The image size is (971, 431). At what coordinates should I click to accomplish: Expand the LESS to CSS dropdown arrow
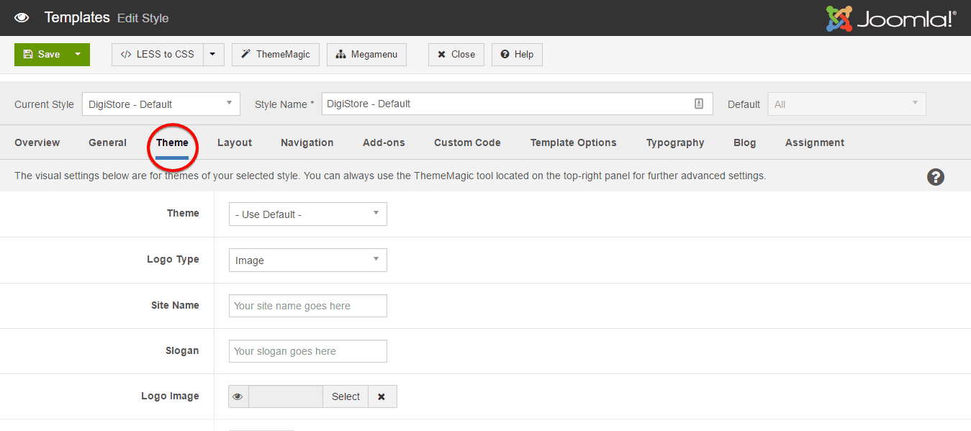tap(213, 55)
